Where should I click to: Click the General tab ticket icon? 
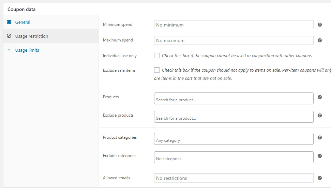pos(9,22)
